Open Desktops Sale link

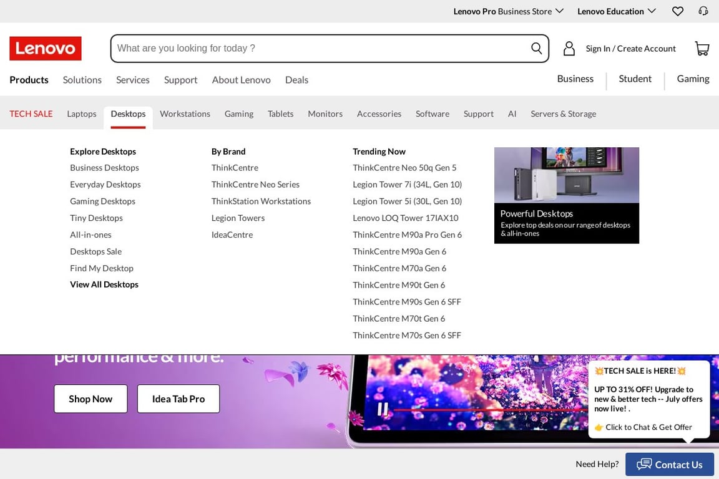(96, 251)
